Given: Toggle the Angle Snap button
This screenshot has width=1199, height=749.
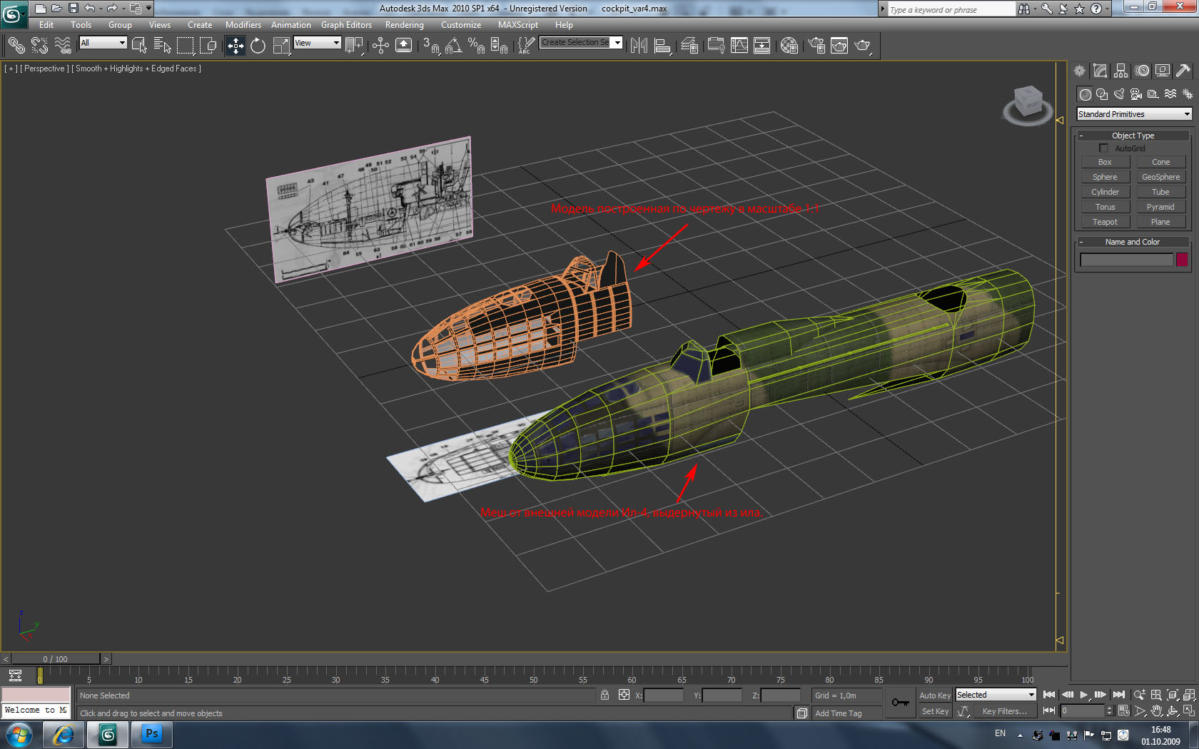Looking at the screenshot, I should point(453,46).
